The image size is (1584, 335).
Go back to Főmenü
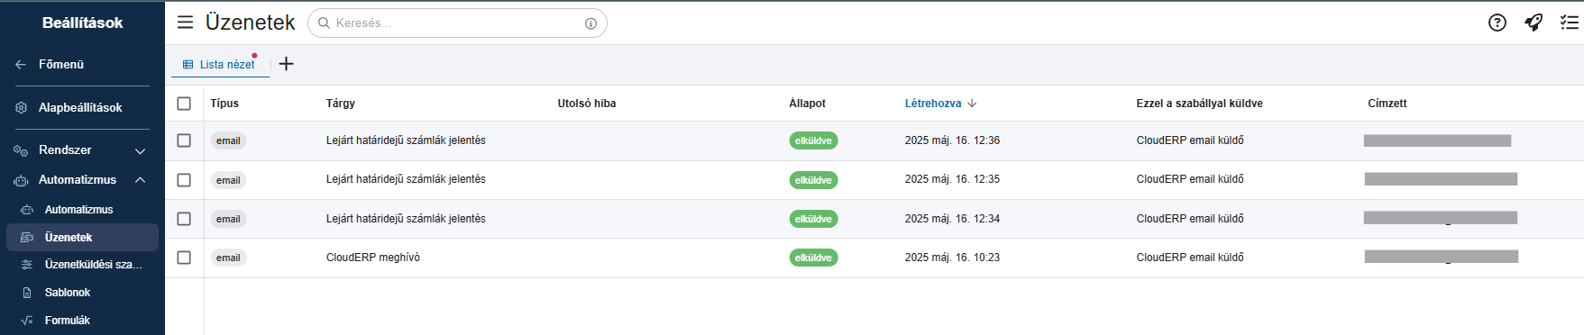(x=61, y=64)
